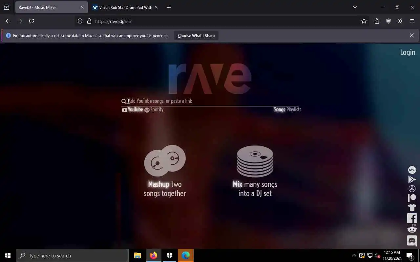Screen dimensions: 420x262
Task: Bookmark this page with star icon
Action: (x=364, y=21)
